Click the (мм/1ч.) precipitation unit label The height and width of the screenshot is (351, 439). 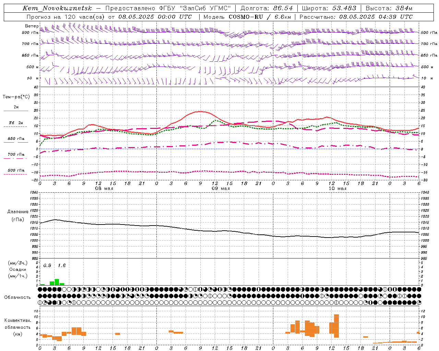click(x=18, y=276)
